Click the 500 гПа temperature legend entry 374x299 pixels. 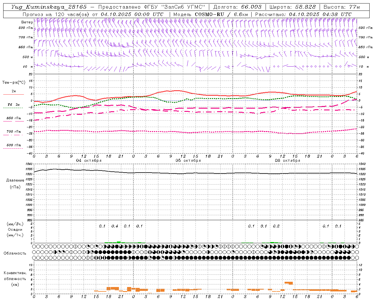(14, 145)
